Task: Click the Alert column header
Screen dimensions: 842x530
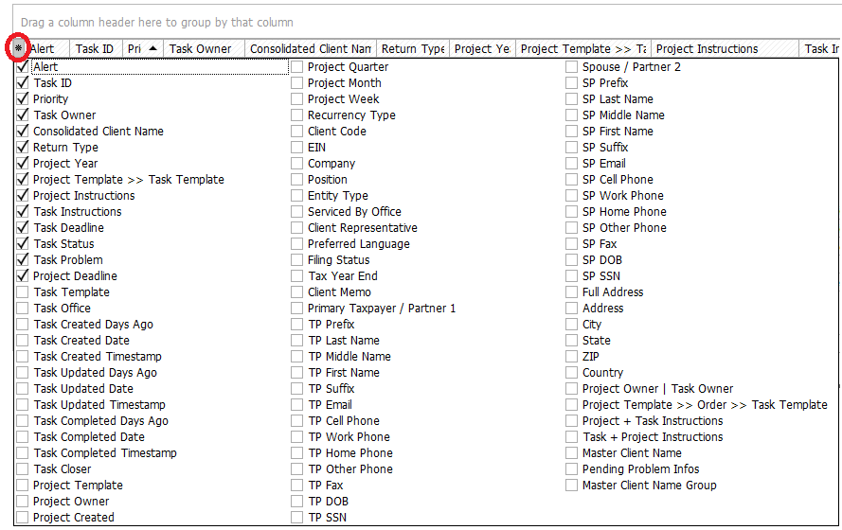Action: coord(47,49)
